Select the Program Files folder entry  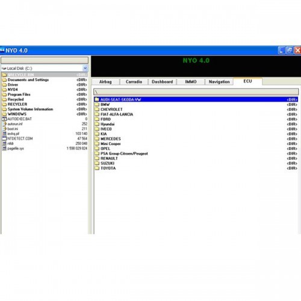pyautogui.click(x=45, y=95)
